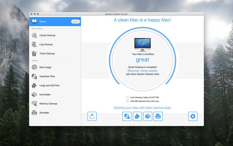Follow the Recover more space link
233x146 pixels.
[x=142, y=71]
